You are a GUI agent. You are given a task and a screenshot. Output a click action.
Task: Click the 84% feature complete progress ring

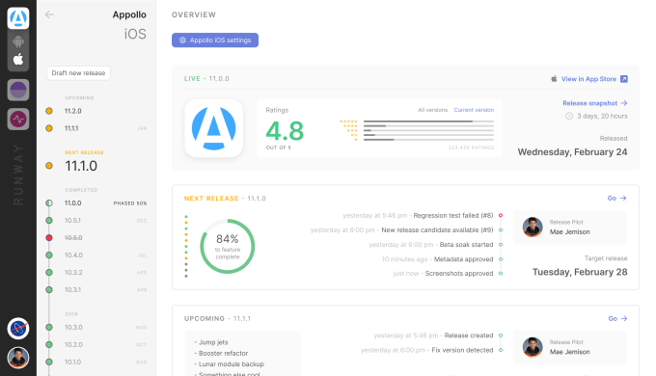[227, 247]
